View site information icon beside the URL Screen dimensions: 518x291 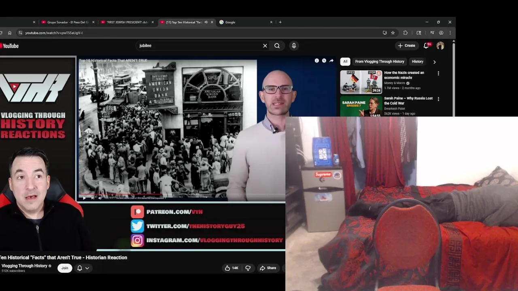click(20, 33)
